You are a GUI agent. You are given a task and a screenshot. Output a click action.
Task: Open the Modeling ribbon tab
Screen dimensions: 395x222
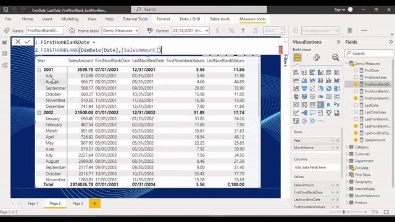(70, 19)
